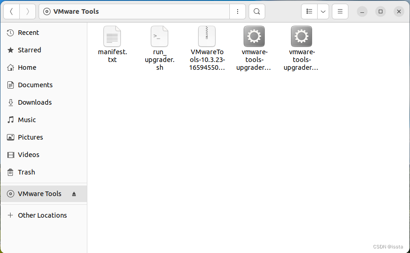Maximize the file manager window
410x253 pixels.
coord(381,11)
